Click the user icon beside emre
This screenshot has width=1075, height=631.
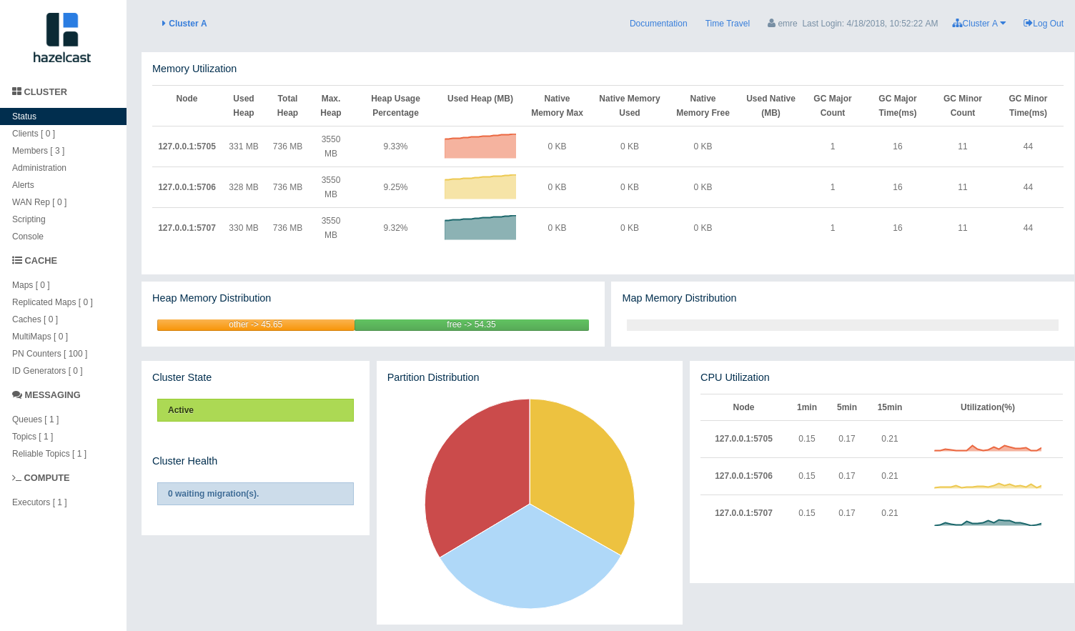click(x=771, y=24)
